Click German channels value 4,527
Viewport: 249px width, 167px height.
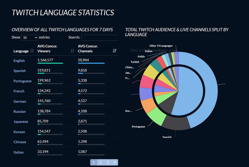82,101
